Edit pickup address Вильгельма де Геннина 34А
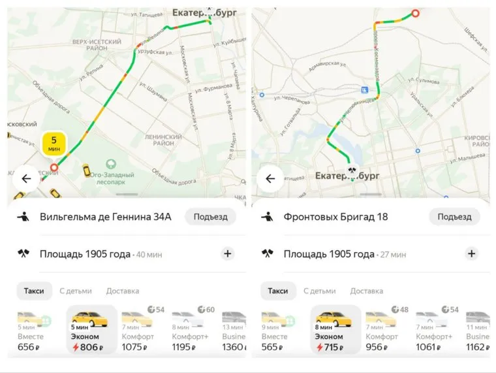The width and height of the screenshot is (496, 373). (x=104, y=217)
